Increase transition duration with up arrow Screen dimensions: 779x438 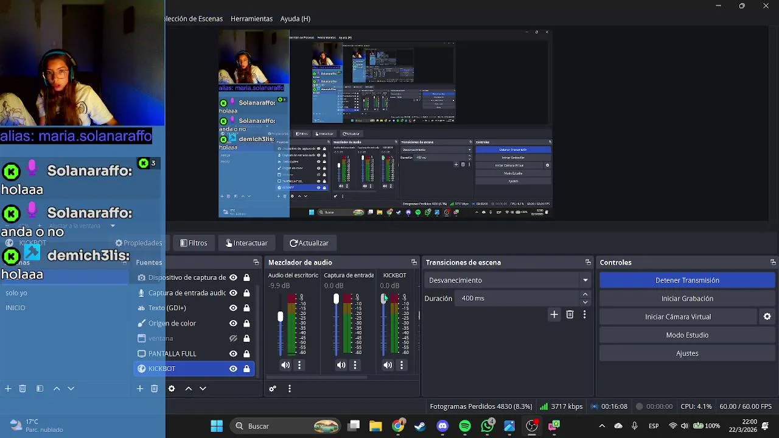[585, 295]
